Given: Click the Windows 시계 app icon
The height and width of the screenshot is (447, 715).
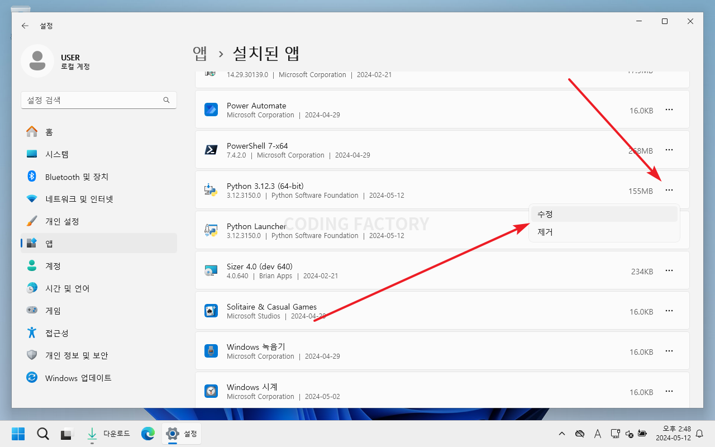Looking at the screenshot, I should [211, 391].
